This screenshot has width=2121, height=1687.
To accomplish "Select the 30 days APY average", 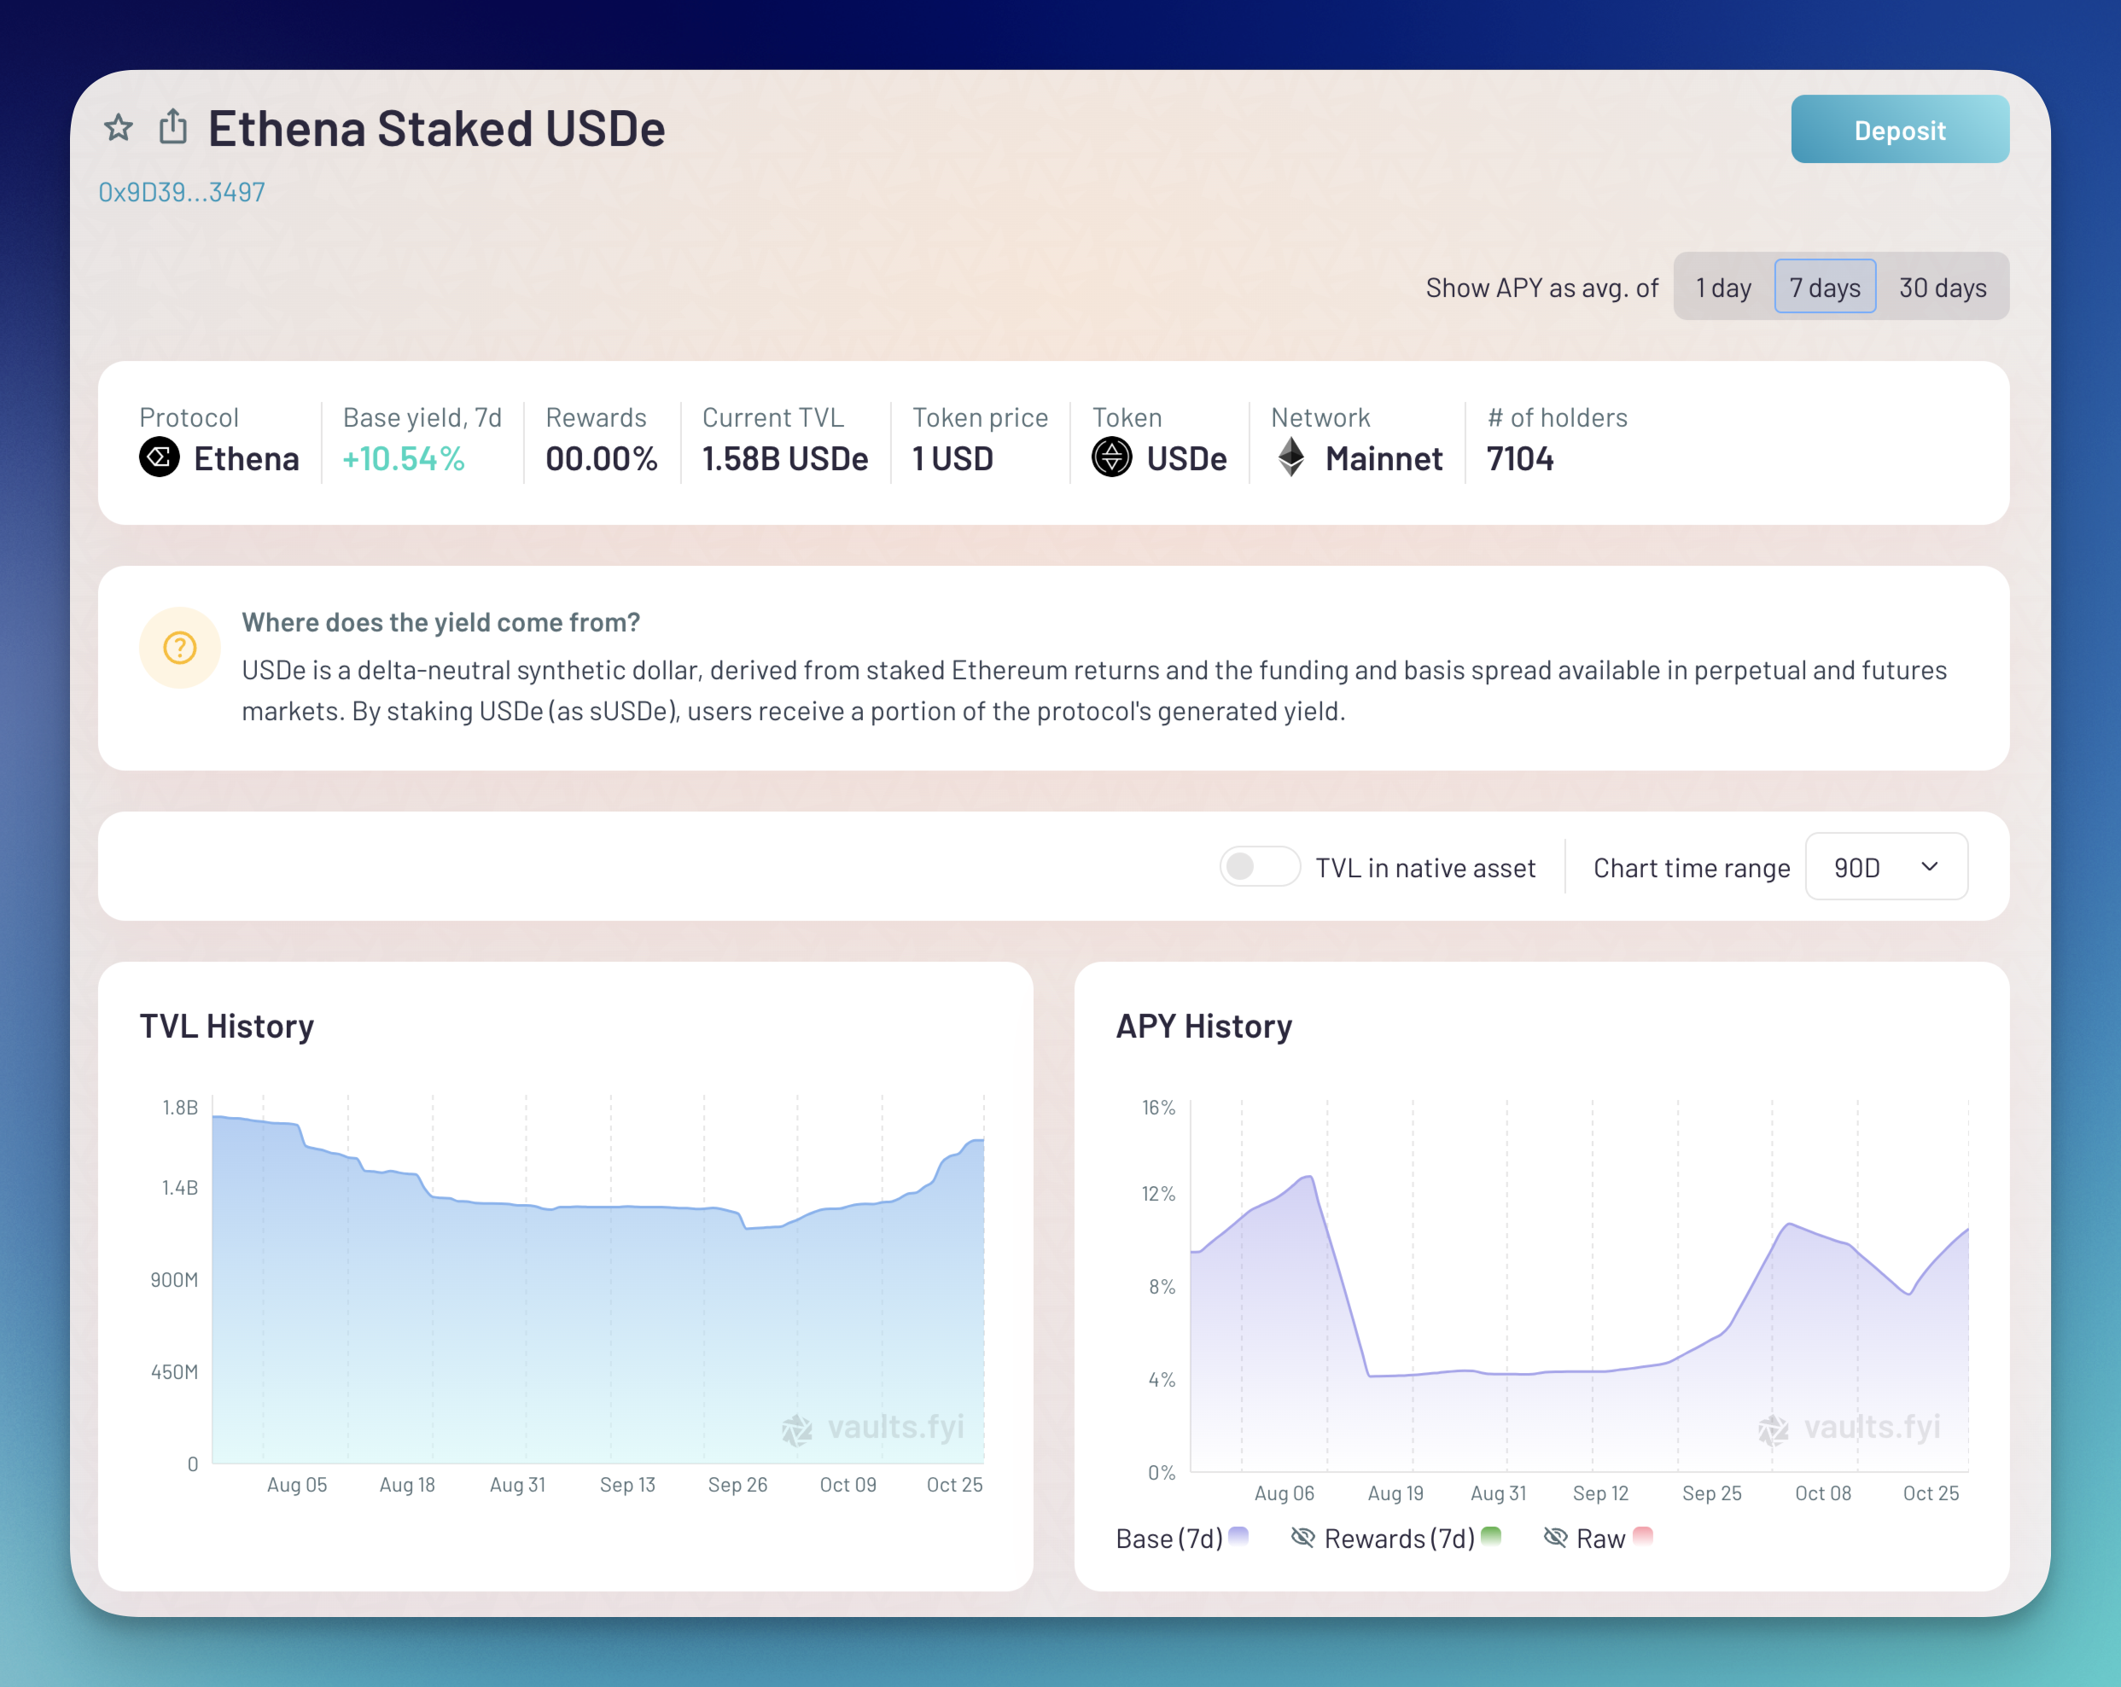I will tap(1942, 288).
